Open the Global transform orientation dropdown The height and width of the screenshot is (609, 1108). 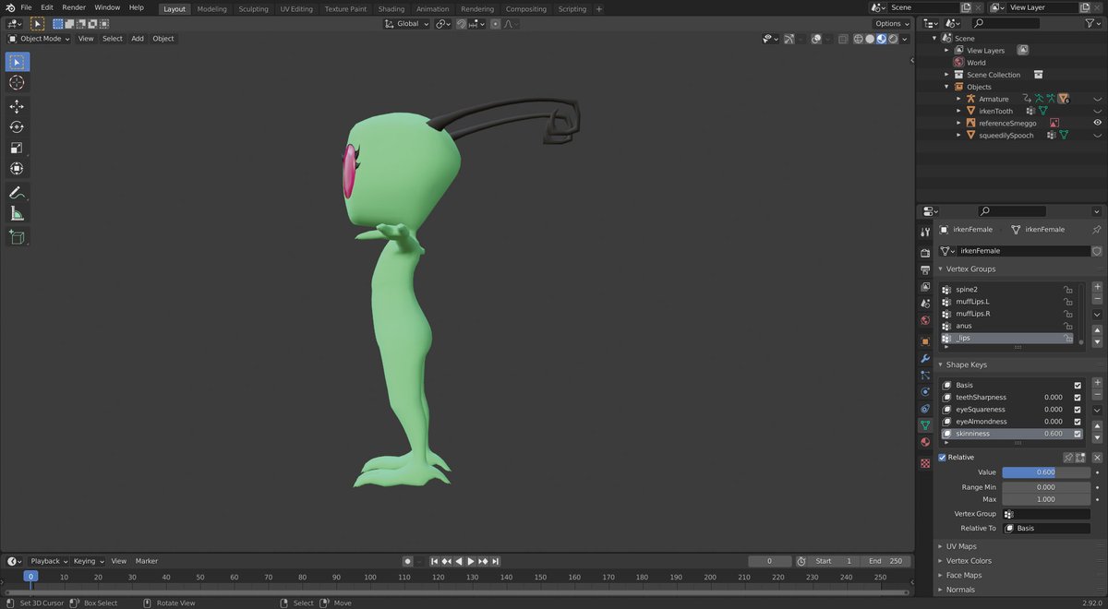[407, 24]
